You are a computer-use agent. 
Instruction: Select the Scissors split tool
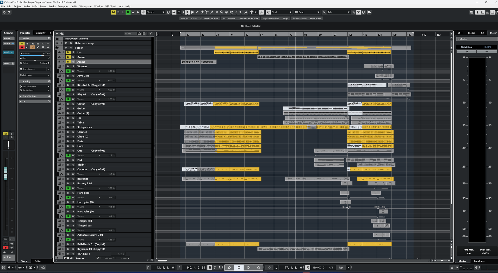pyautogui.click(x=207, y=12)
